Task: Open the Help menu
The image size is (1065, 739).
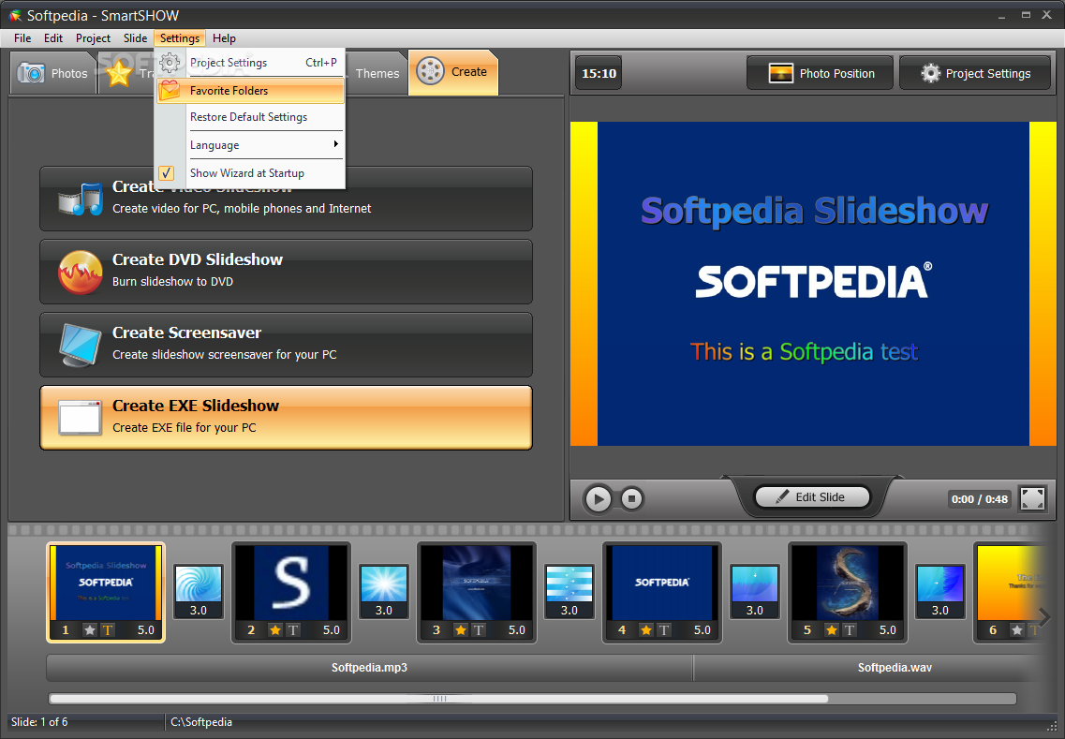Action: (224, 38)
